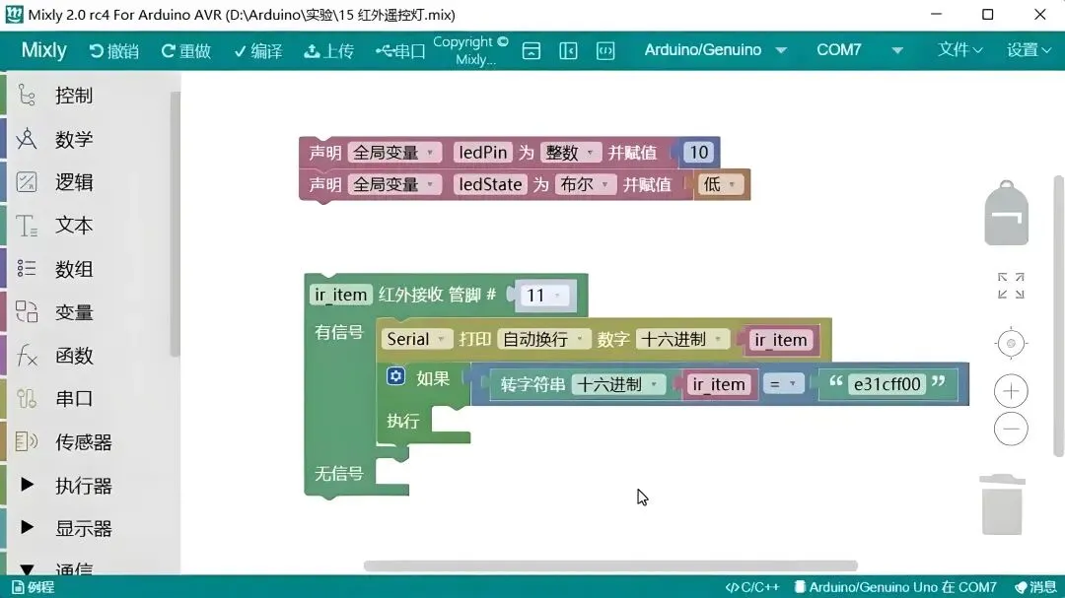1065x598 pixels.
Task: Click the Copyright Mixly text
Action: pos(470,51)
